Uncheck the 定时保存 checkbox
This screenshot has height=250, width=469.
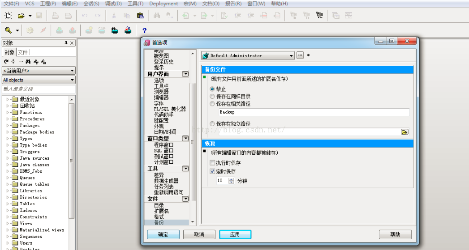pos(212,171)
